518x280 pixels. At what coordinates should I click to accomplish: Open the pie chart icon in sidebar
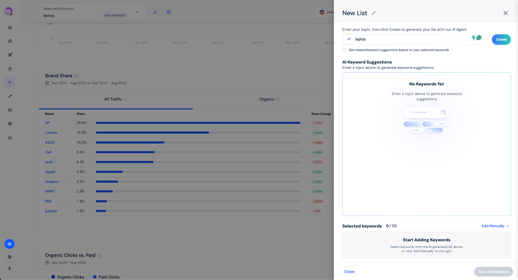point(10,69)
